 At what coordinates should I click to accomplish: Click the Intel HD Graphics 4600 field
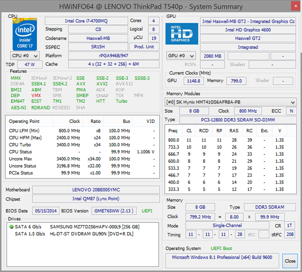tap(248, 30)
